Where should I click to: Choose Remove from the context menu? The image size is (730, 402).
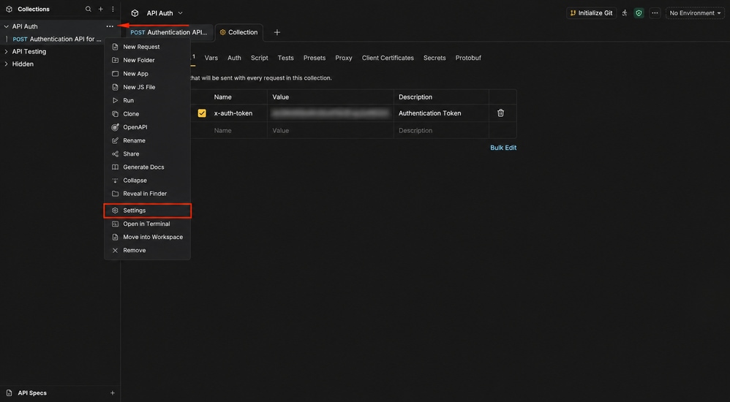click(148, 250)
